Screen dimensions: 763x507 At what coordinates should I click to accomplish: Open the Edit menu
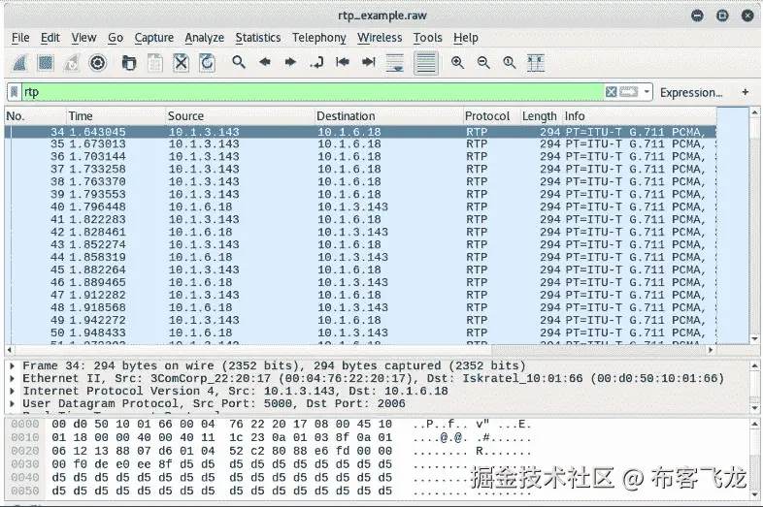click(x=50, y=38)
